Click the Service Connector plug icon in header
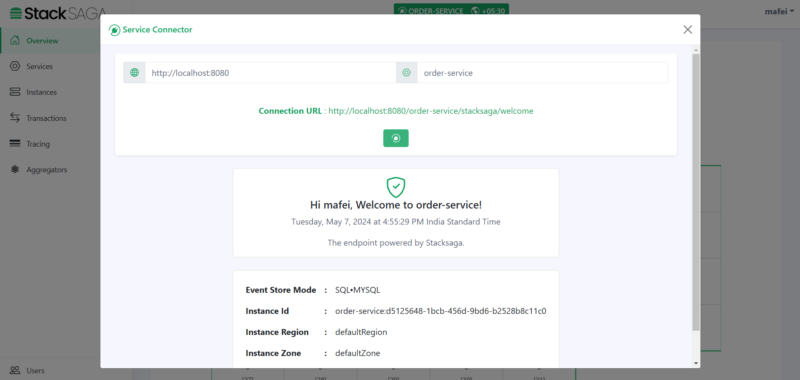800x380 pixels. click(114, 30)
